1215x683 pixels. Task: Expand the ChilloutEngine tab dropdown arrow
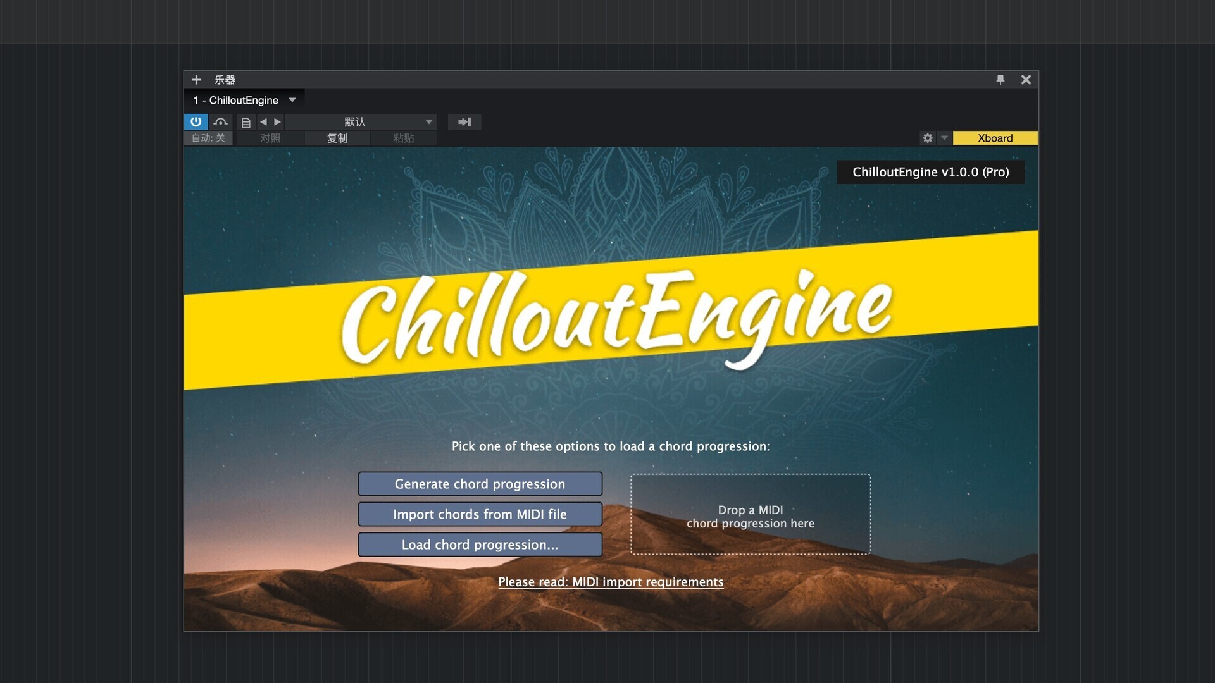292,100
